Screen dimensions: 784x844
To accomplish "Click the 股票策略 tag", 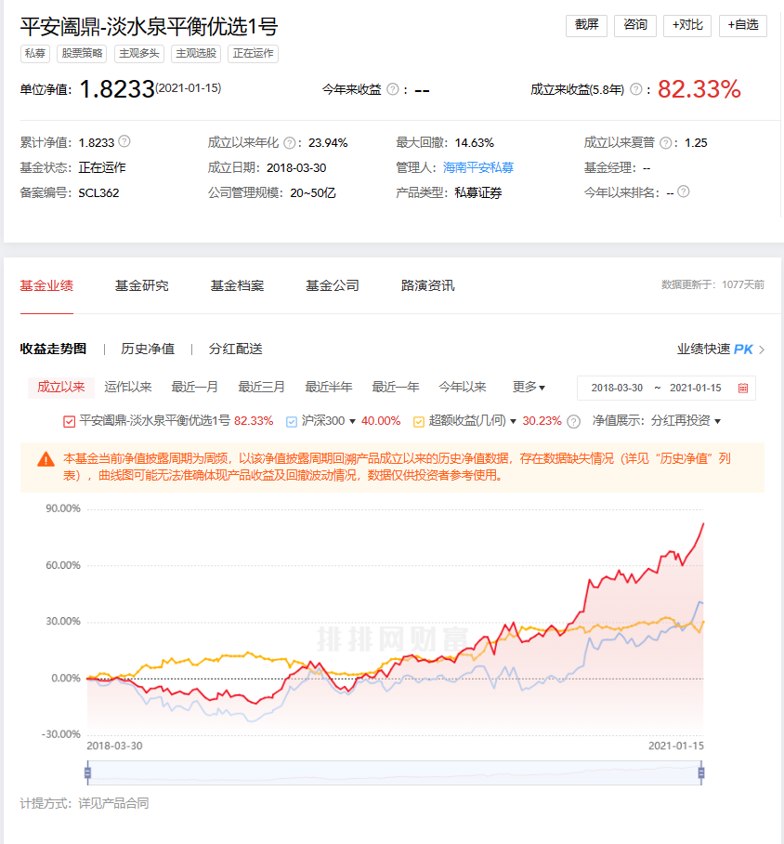I will click(82, 53).
